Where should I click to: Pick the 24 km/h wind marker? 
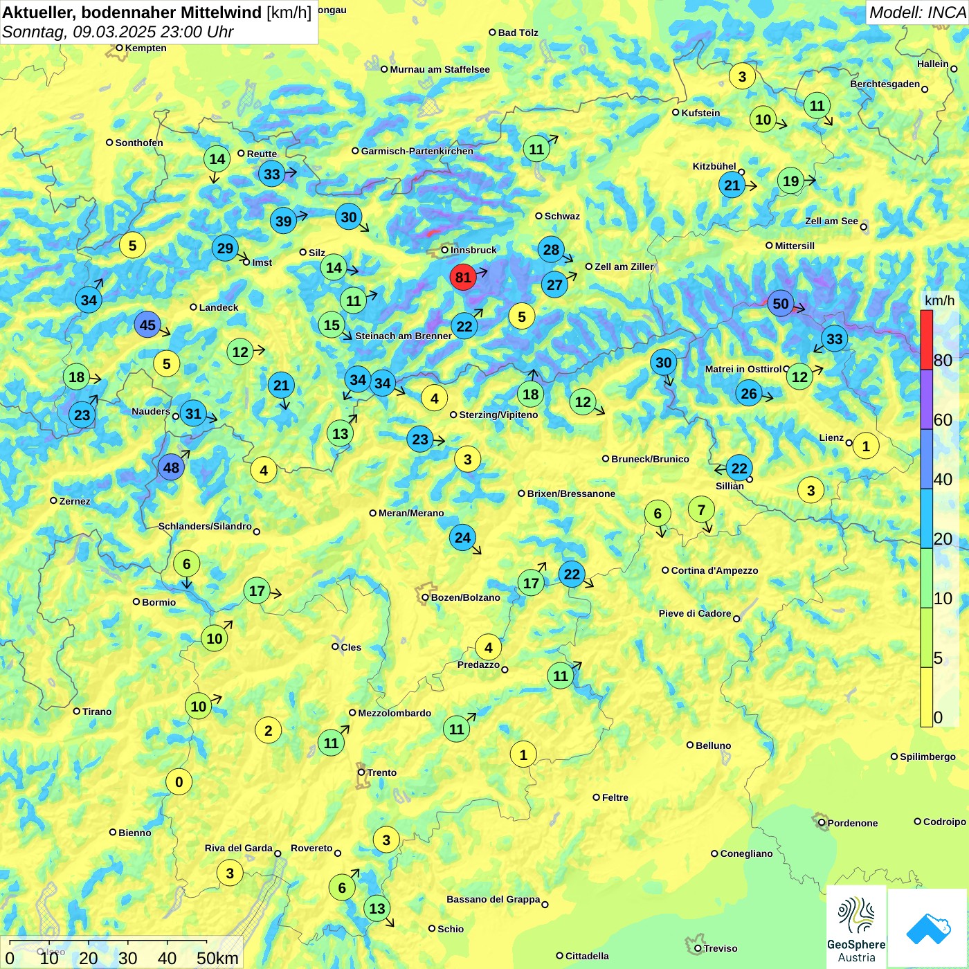(463, 538)
